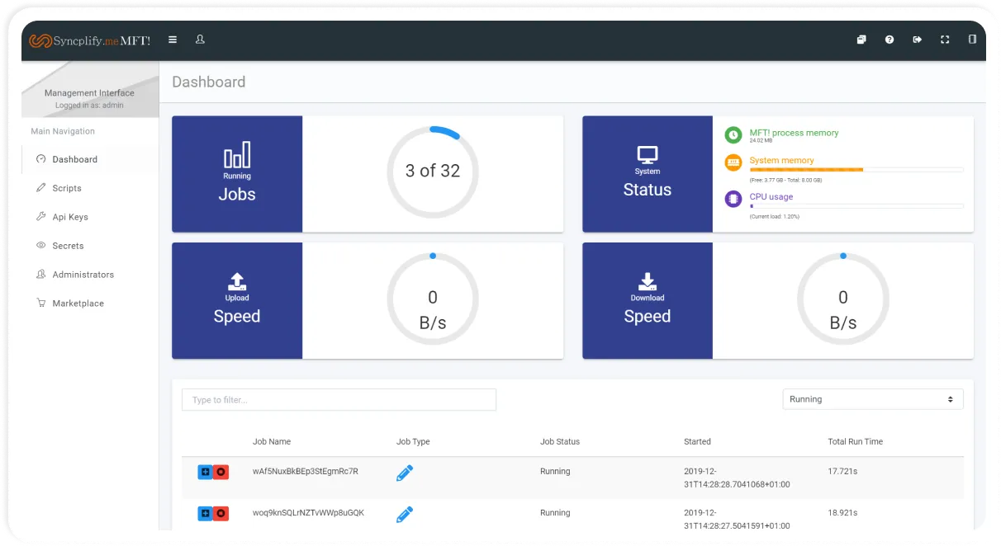This screenshot has width=1001, height=546.
Task: Click the sidebar panel icon at top right
Action: click(972, 39)
